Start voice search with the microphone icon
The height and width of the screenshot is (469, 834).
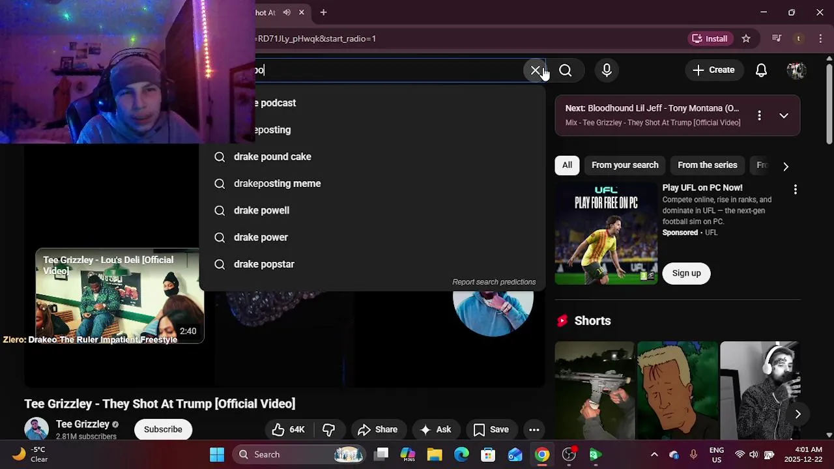click(607, 70)
